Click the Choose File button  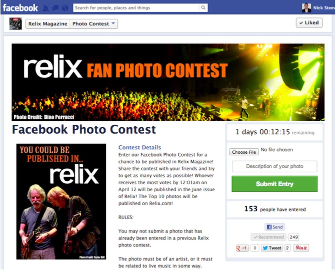(x=244, y=152)
